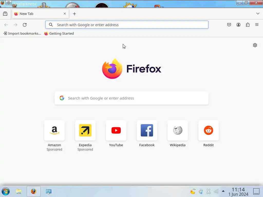Click the Expedia label text

[85, 145]
